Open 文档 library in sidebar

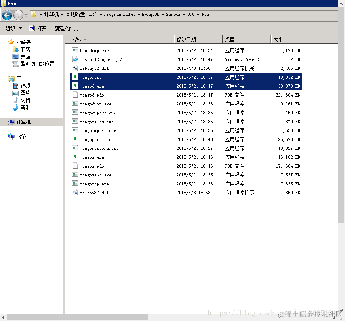click(x=21, y=101)
